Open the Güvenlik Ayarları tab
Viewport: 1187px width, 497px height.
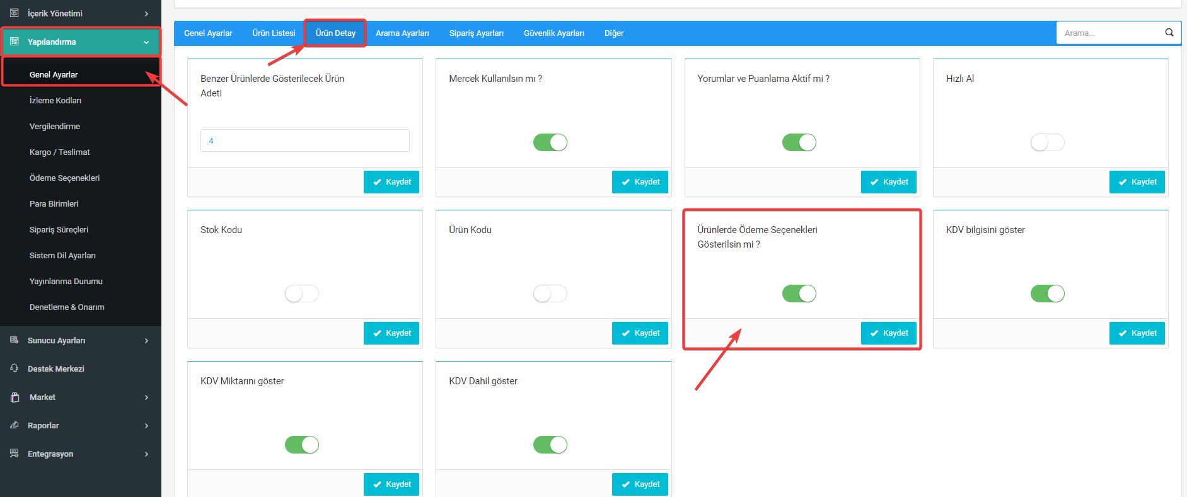553,33
